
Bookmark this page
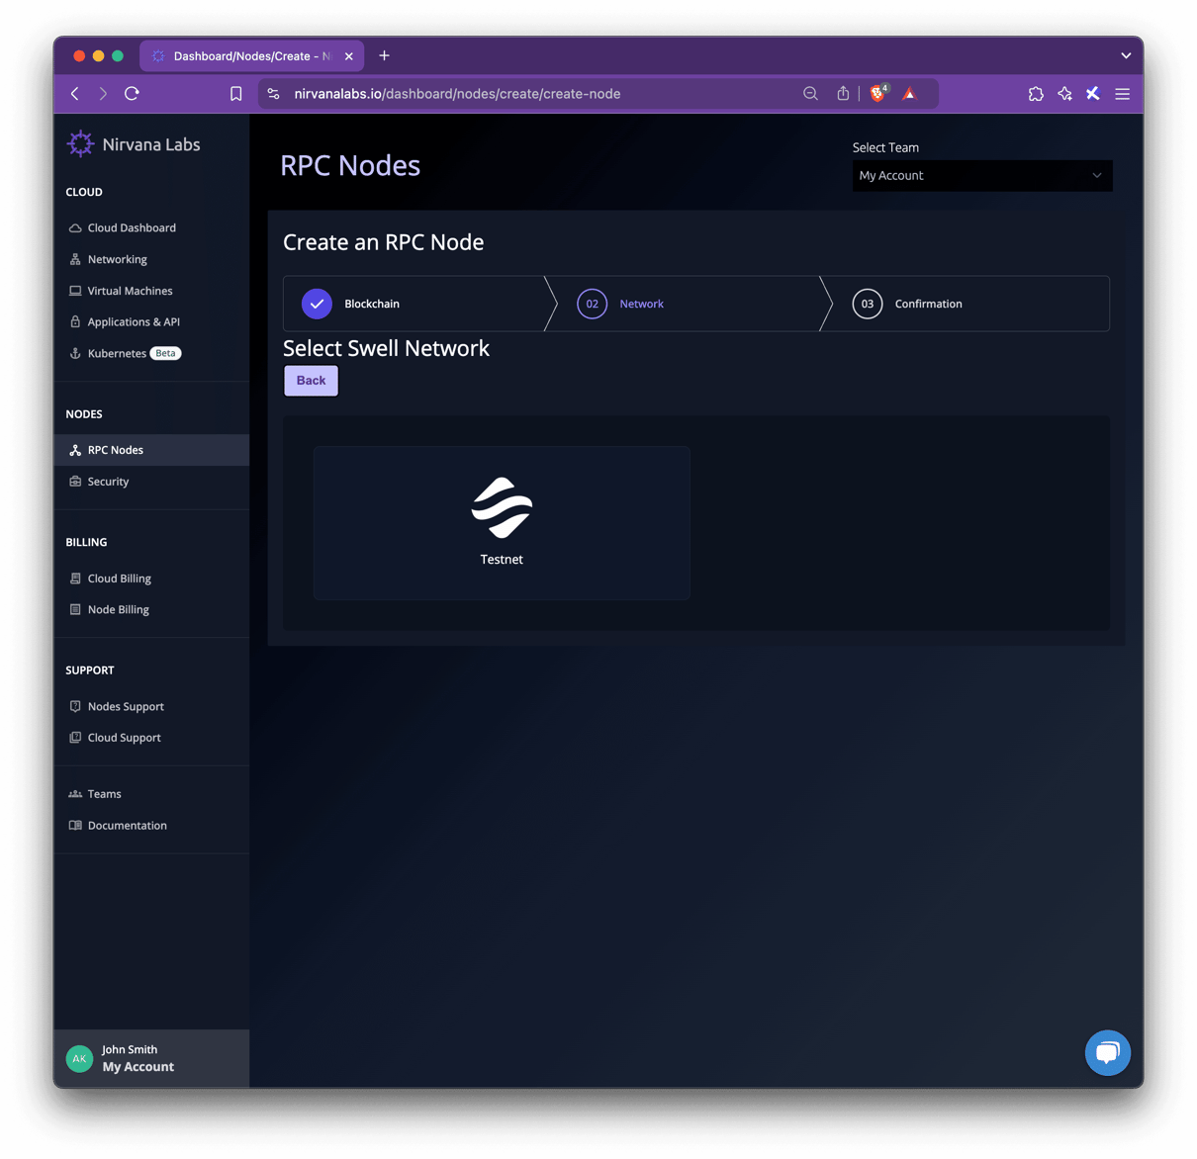click(235, 94)
